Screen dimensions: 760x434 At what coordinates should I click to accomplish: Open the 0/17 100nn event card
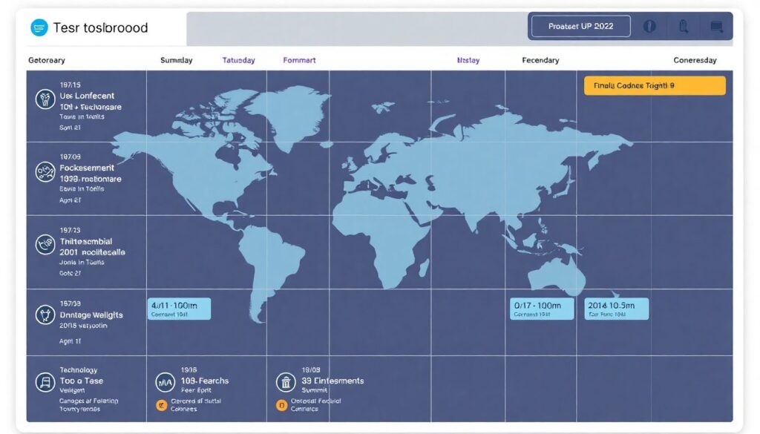point(542,309)
